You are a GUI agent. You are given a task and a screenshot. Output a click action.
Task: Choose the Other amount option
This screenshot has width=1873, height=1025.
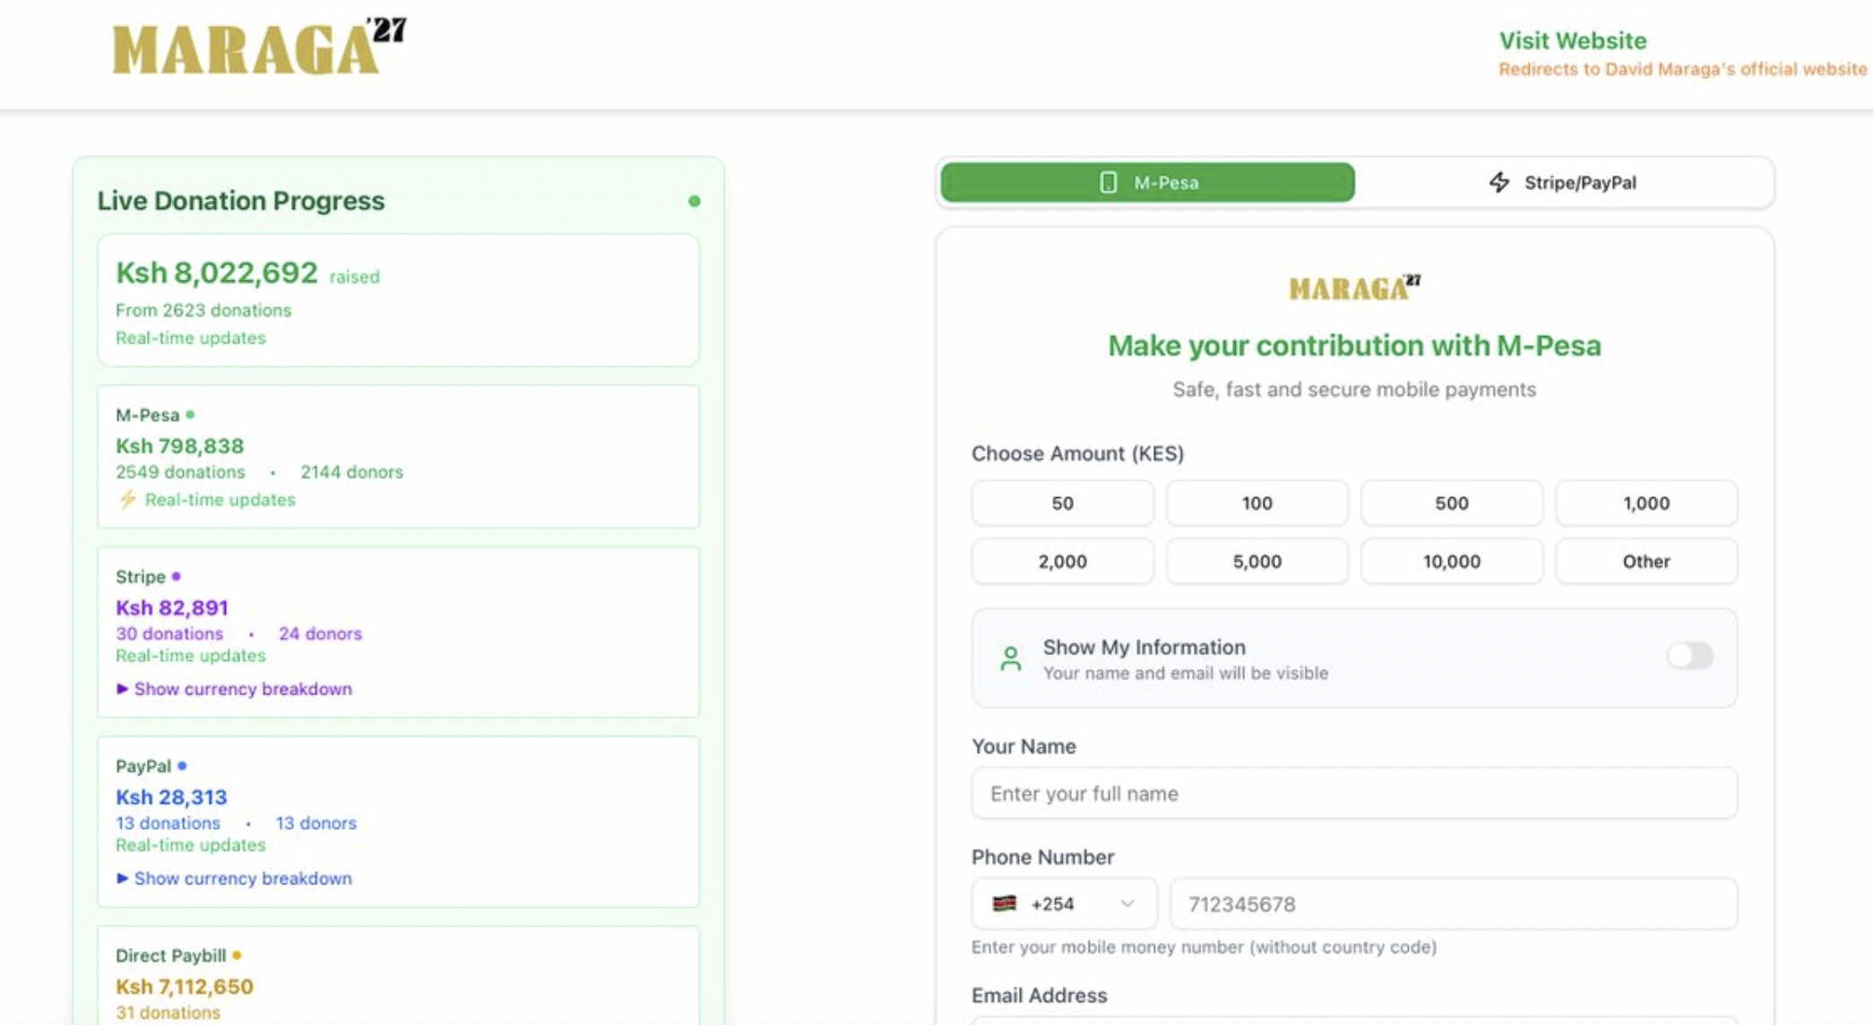pyautogui.click(x=1645, y=562)
